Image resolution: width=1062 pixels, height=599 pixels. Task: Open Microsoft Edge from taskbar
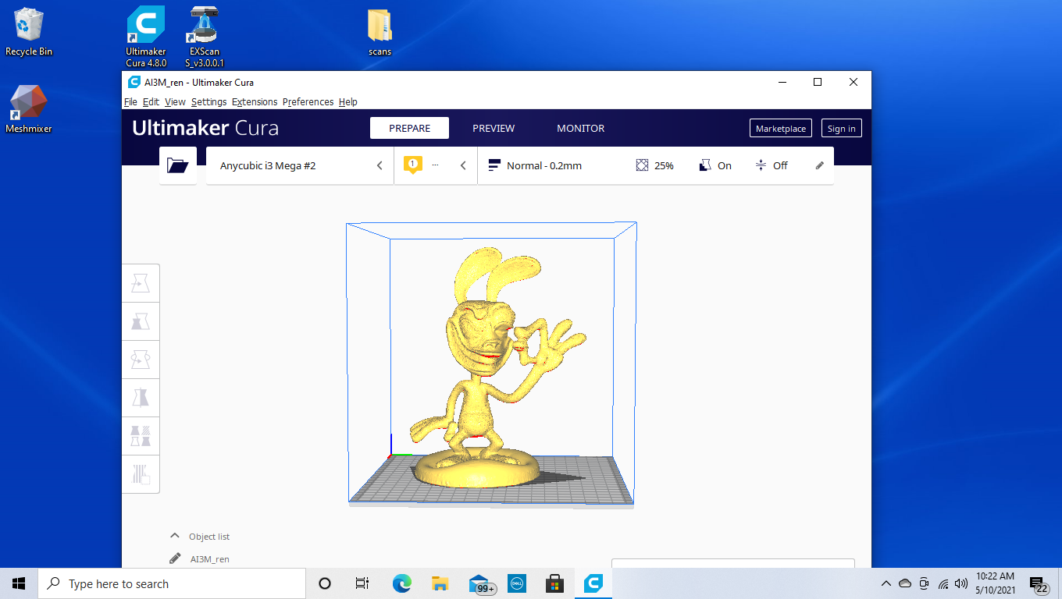[x=401, y=583]
